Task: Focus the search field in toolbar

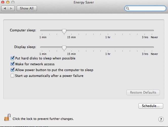Action: tap(145, 8)
